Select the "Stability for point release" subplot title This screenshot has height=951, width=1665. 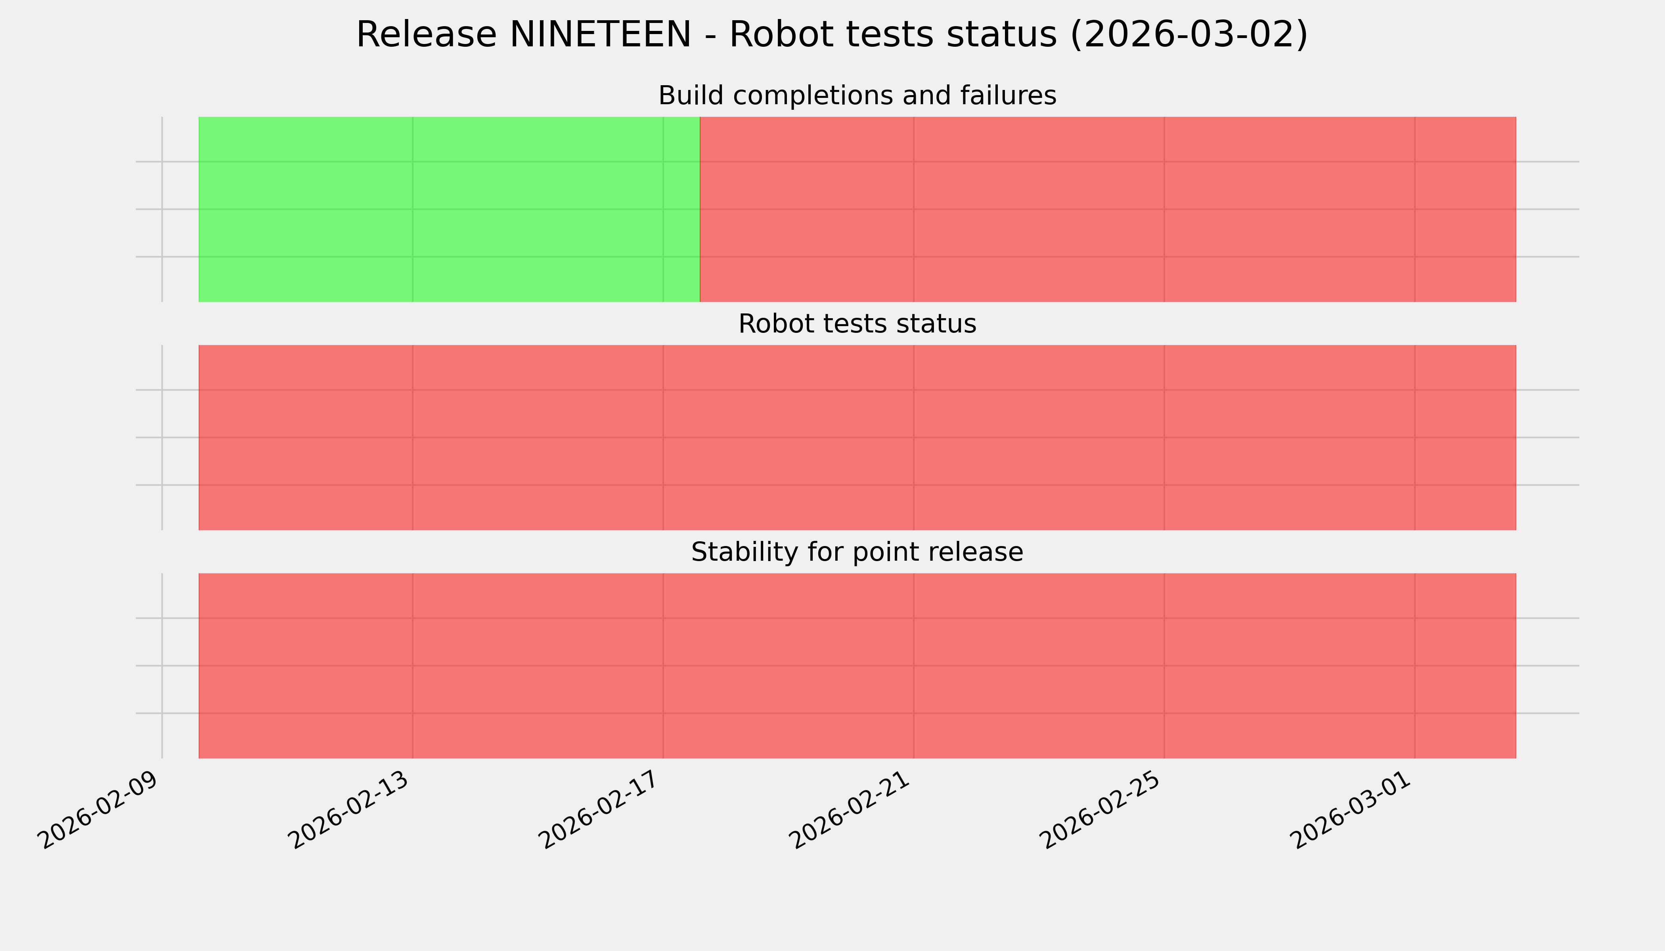857,553
